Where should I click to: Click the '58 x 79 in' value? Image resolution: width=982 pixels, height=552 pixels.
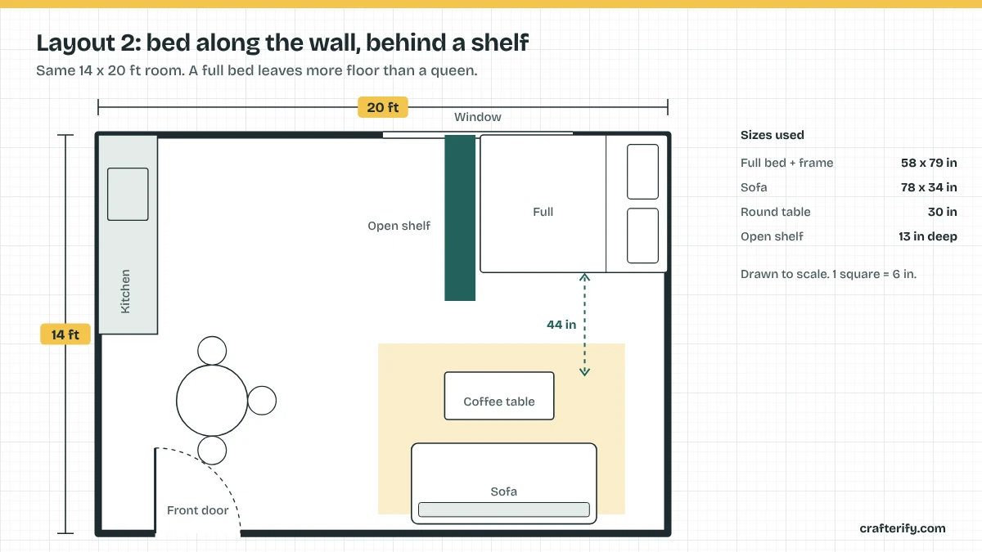coord(929,163)
